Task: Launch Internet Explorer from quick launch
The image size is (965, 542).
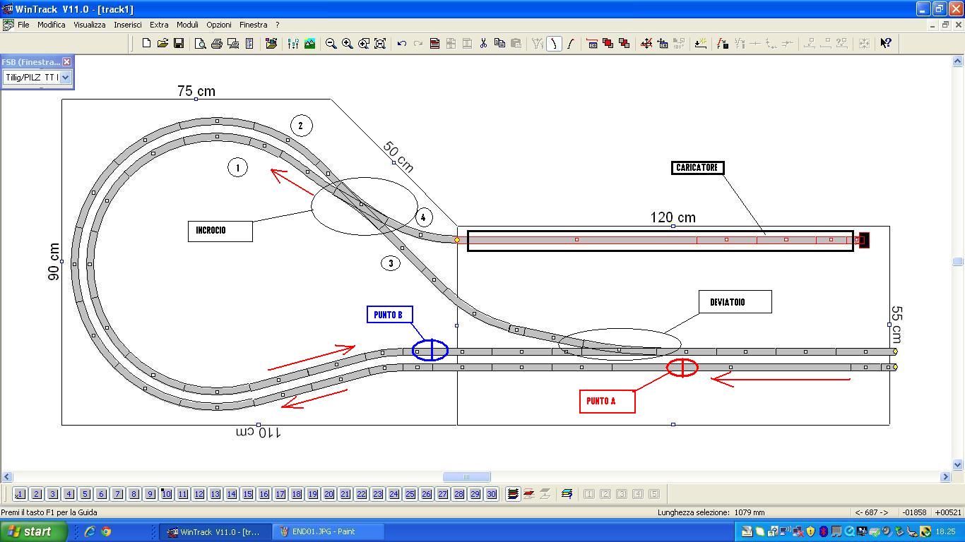Action: click(x=90, y=531)
